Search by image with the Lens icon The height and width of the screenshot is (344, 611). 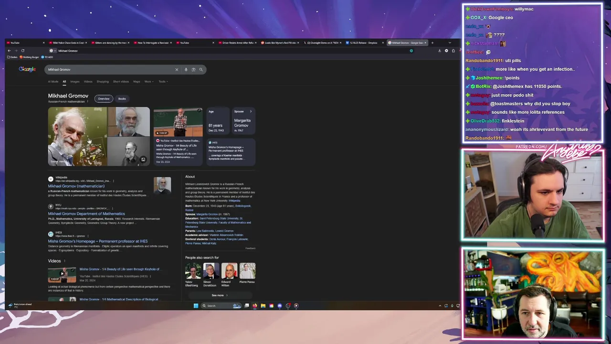[x=193, y=70]
